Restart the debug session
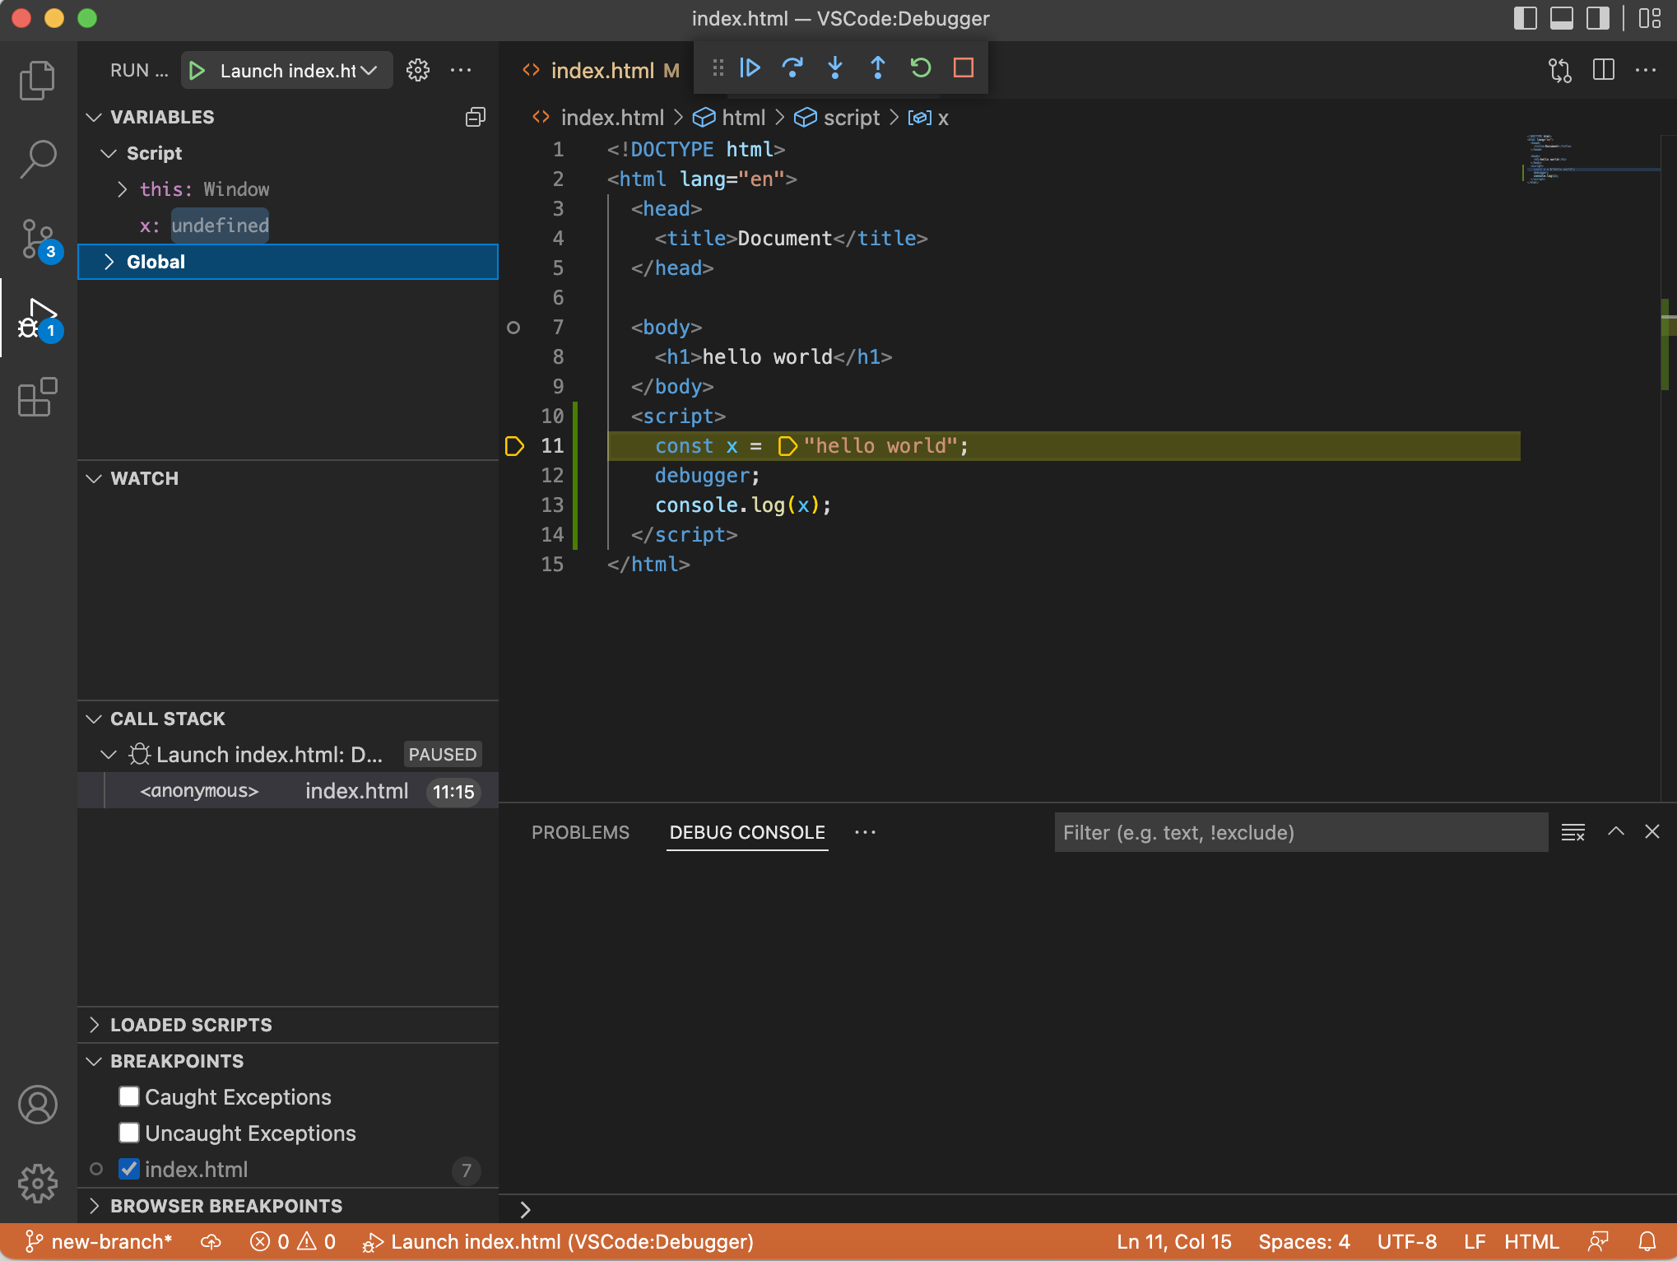Screen dimensions: 1677x1261 coord(921,67)
